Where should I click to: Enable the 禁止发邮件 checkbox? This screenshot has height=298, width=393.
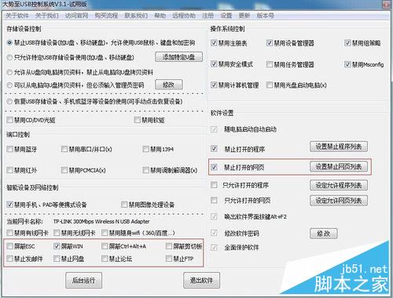pyautogui.click(x=9, y=259)
